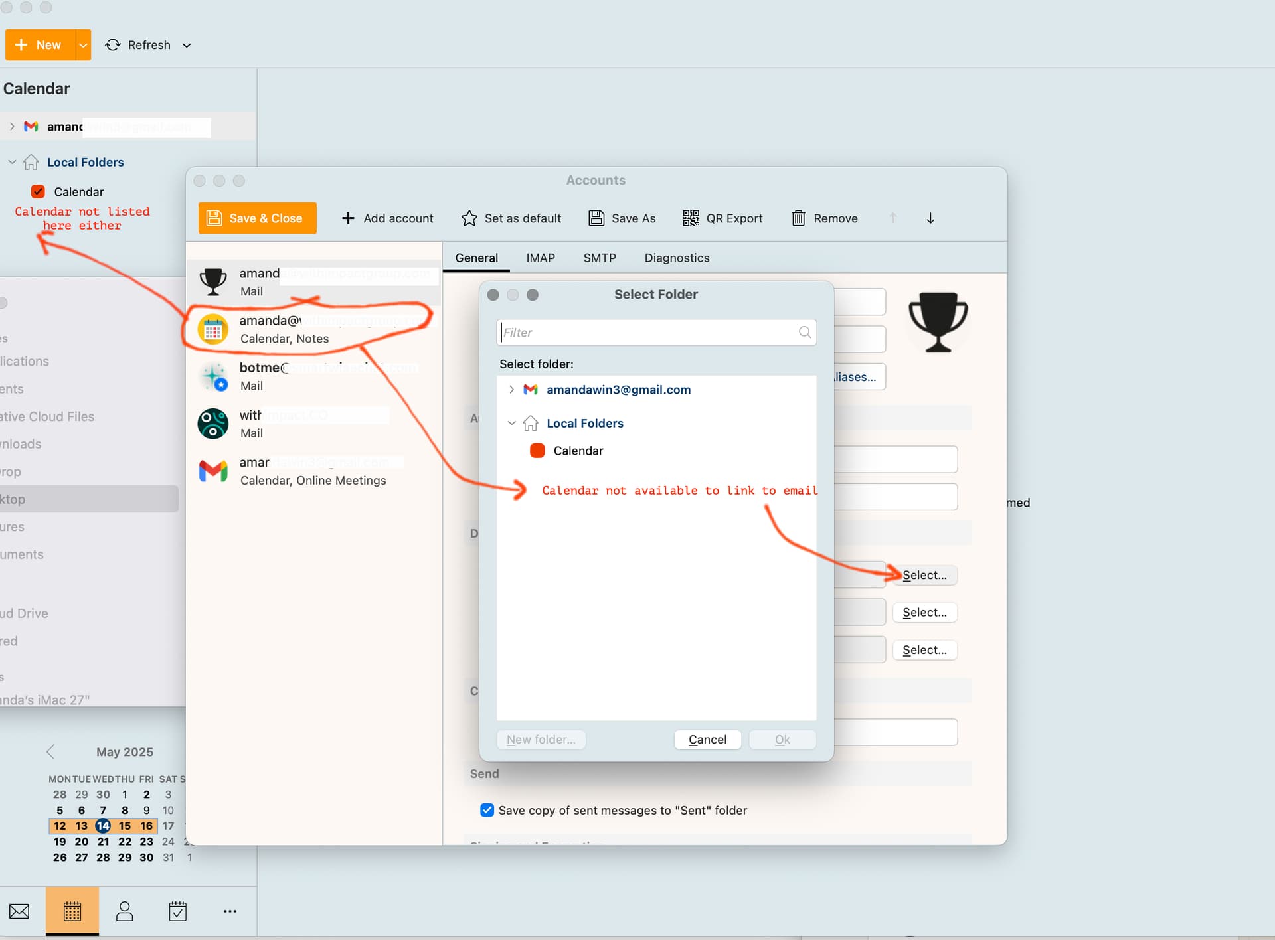Select May 21 in mini calendar
Viewport: 1275px width, 940px height.
pos(103,842)
